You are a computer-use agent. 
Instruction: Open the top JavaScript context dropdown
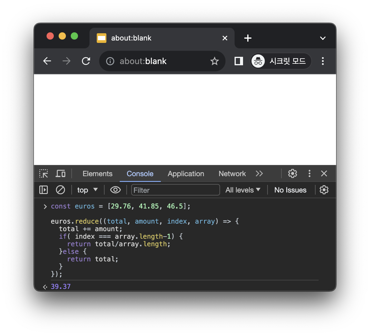(87, 190)
